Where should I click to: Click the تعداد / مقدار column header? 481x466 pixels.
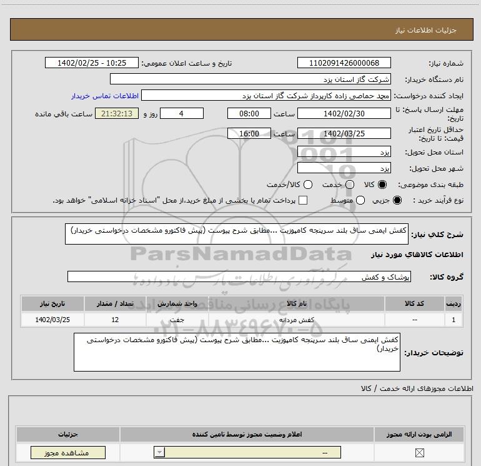tap(115, 303)
